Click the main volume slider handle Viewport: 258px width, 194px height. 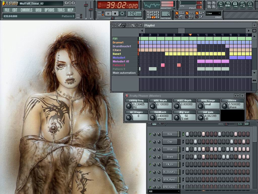[86, 5]
